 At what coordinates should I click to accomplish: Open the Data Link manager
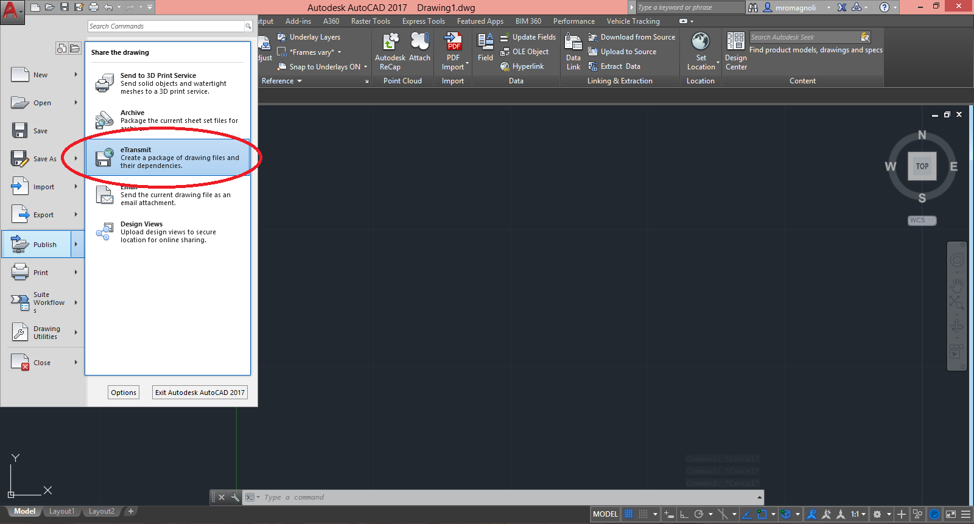coord(573,52)
